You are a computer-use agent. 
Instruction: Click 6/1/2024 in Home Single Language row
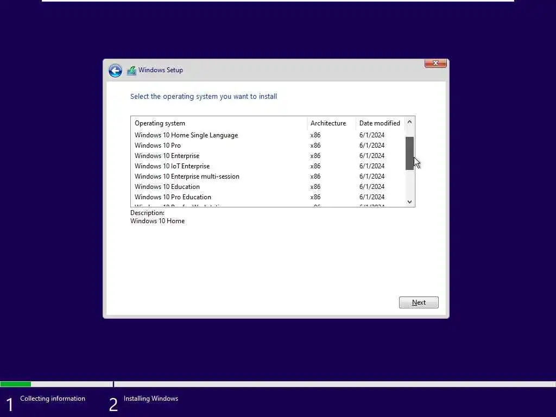pos(371,135)
